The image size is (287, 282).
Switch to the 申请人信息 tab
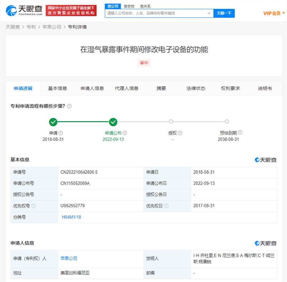click(92, 89)
